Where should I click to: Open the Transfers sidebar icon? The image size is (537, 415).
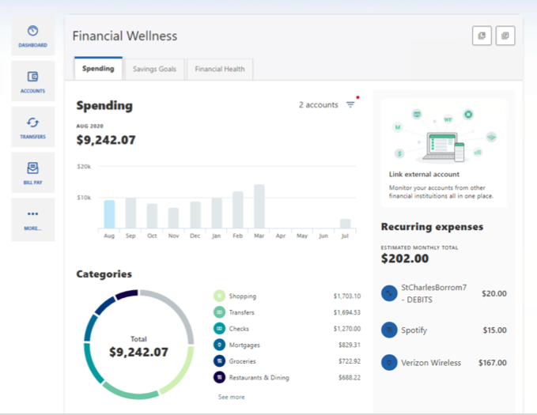click(x=32, y=127)
